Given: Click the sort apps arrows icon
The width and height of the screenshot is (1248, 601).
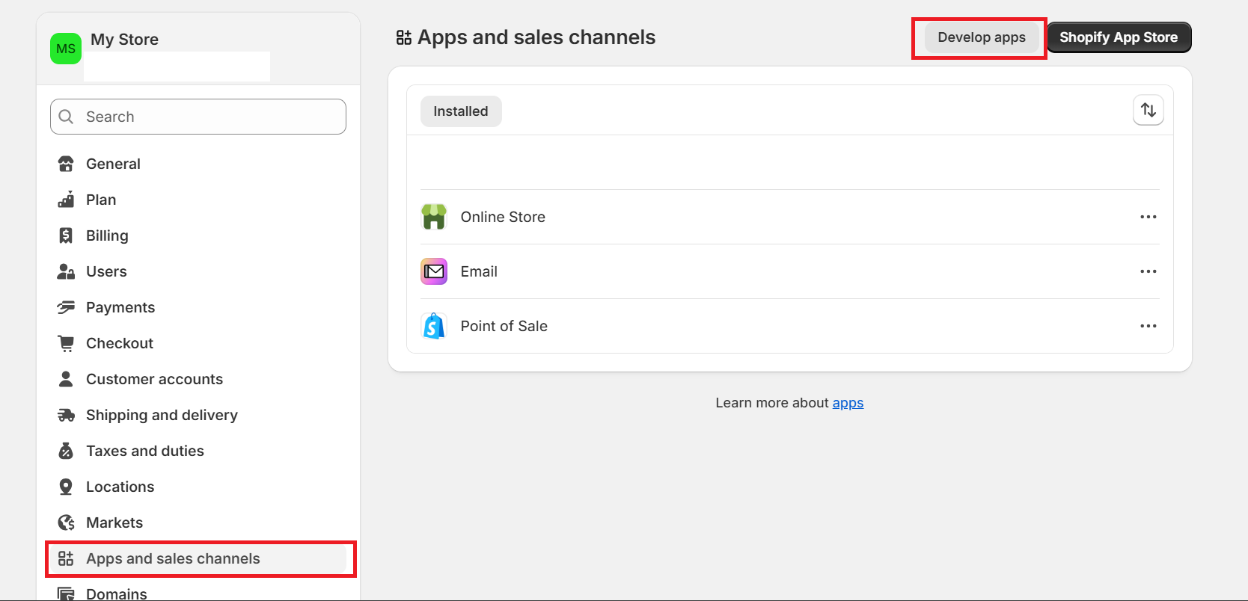Looking at the screenshot, I should click(x=1148, y=111).
